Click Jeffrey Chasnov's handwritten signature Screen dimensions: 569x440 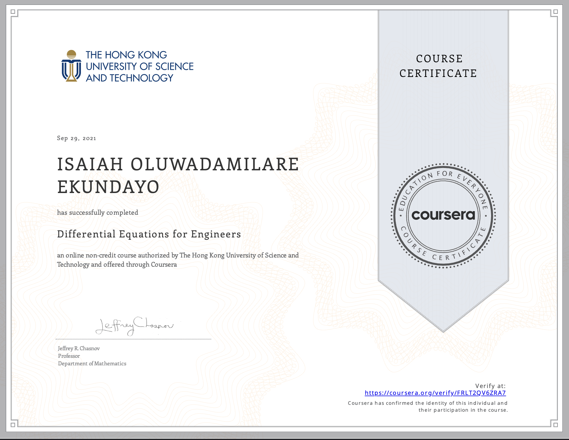click(x=134, y=326)
